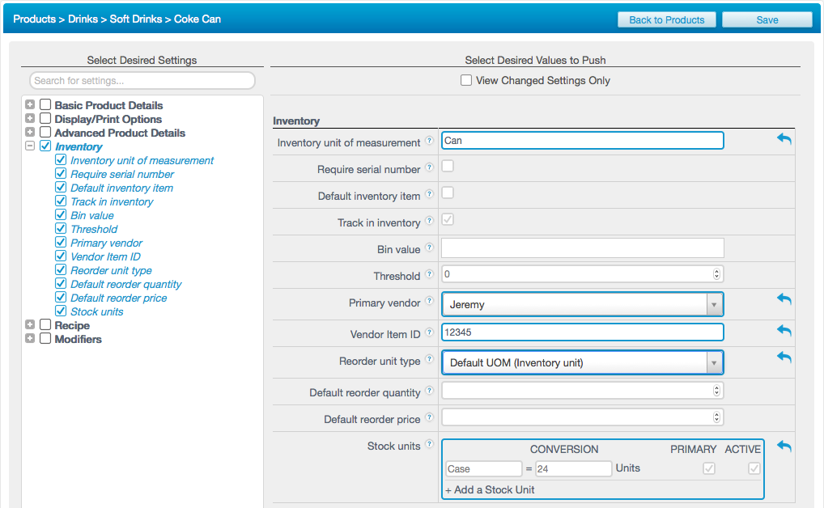Image resolution: width=824 pixels, height=508 pixels.
Task: Revert the Vendor Item ID value
Action: [784, 330]
